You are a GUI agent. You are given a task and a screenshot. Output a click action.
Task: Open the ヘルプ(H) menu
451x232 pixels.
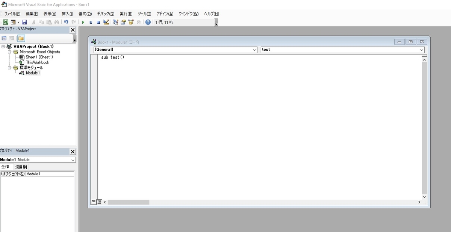pyautogui.click(x=212, y=14)
